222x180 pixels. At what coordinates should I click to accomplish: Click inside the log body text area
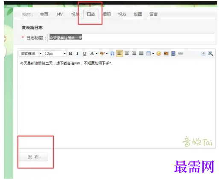coord(117,103)
